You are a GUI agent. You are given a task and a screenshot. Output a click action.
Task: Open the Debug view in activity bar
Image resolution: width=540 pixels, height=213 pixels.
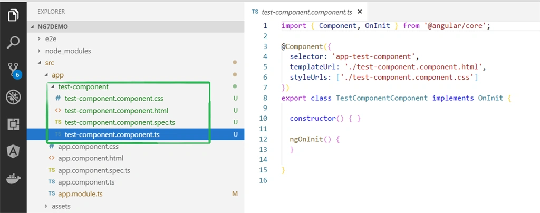13,97
